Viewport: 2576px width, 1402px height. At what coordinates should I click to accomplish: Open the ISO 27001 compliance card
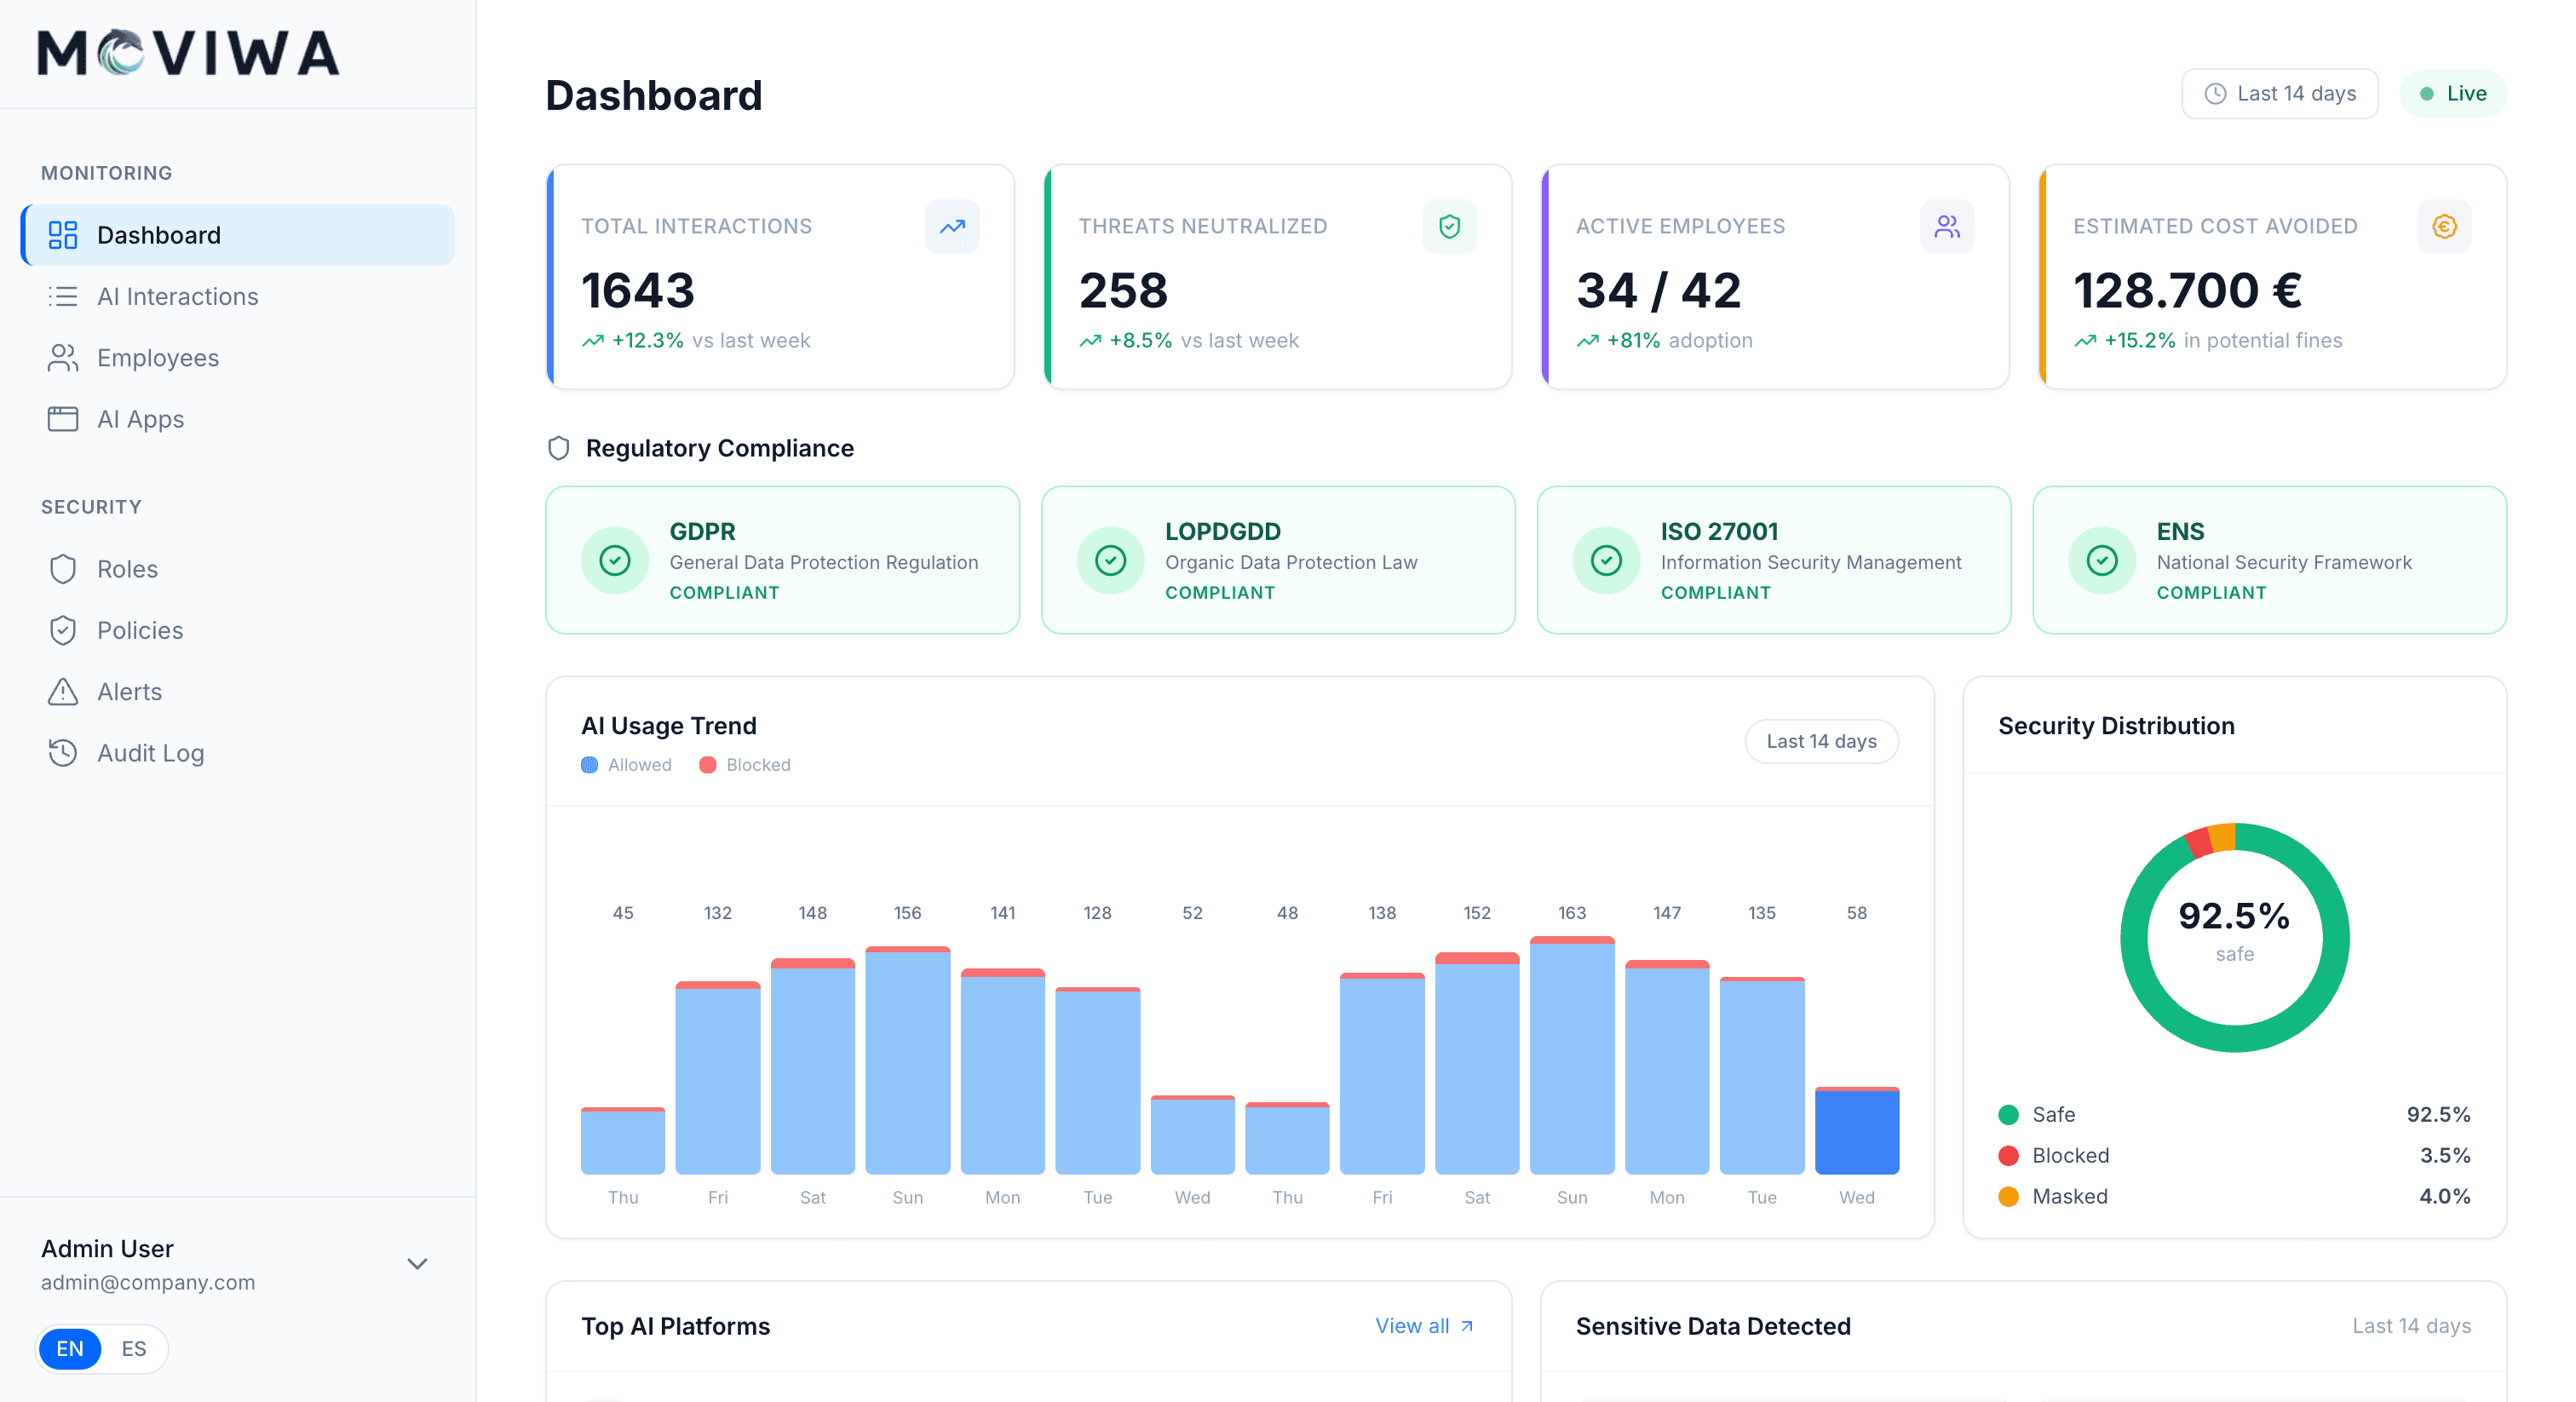coord(1773,560)
